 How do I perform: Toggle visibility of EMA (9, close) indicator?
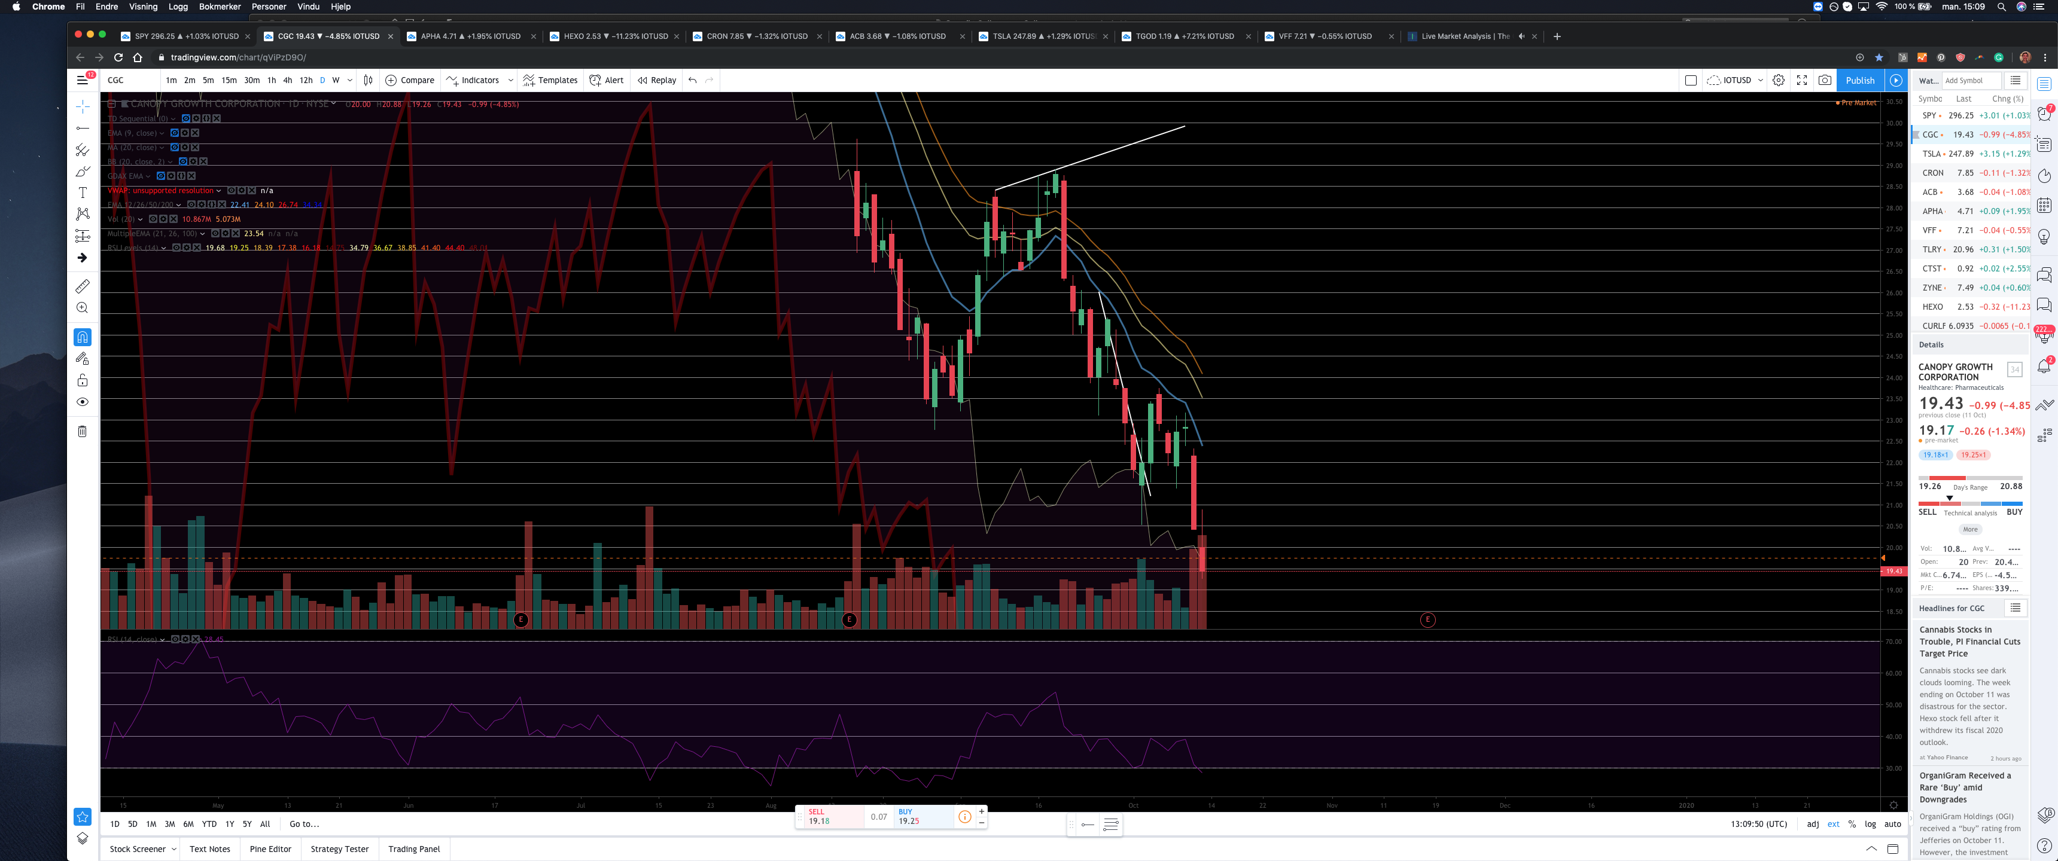click(175, 133)
